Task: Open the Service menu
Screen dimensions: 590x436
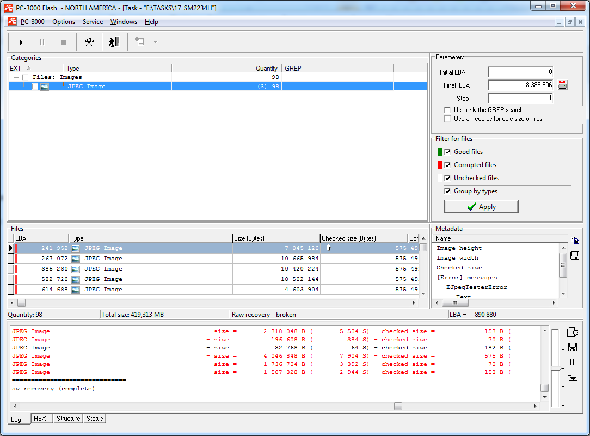Action: pyautogui.click(x=93, y=22)
